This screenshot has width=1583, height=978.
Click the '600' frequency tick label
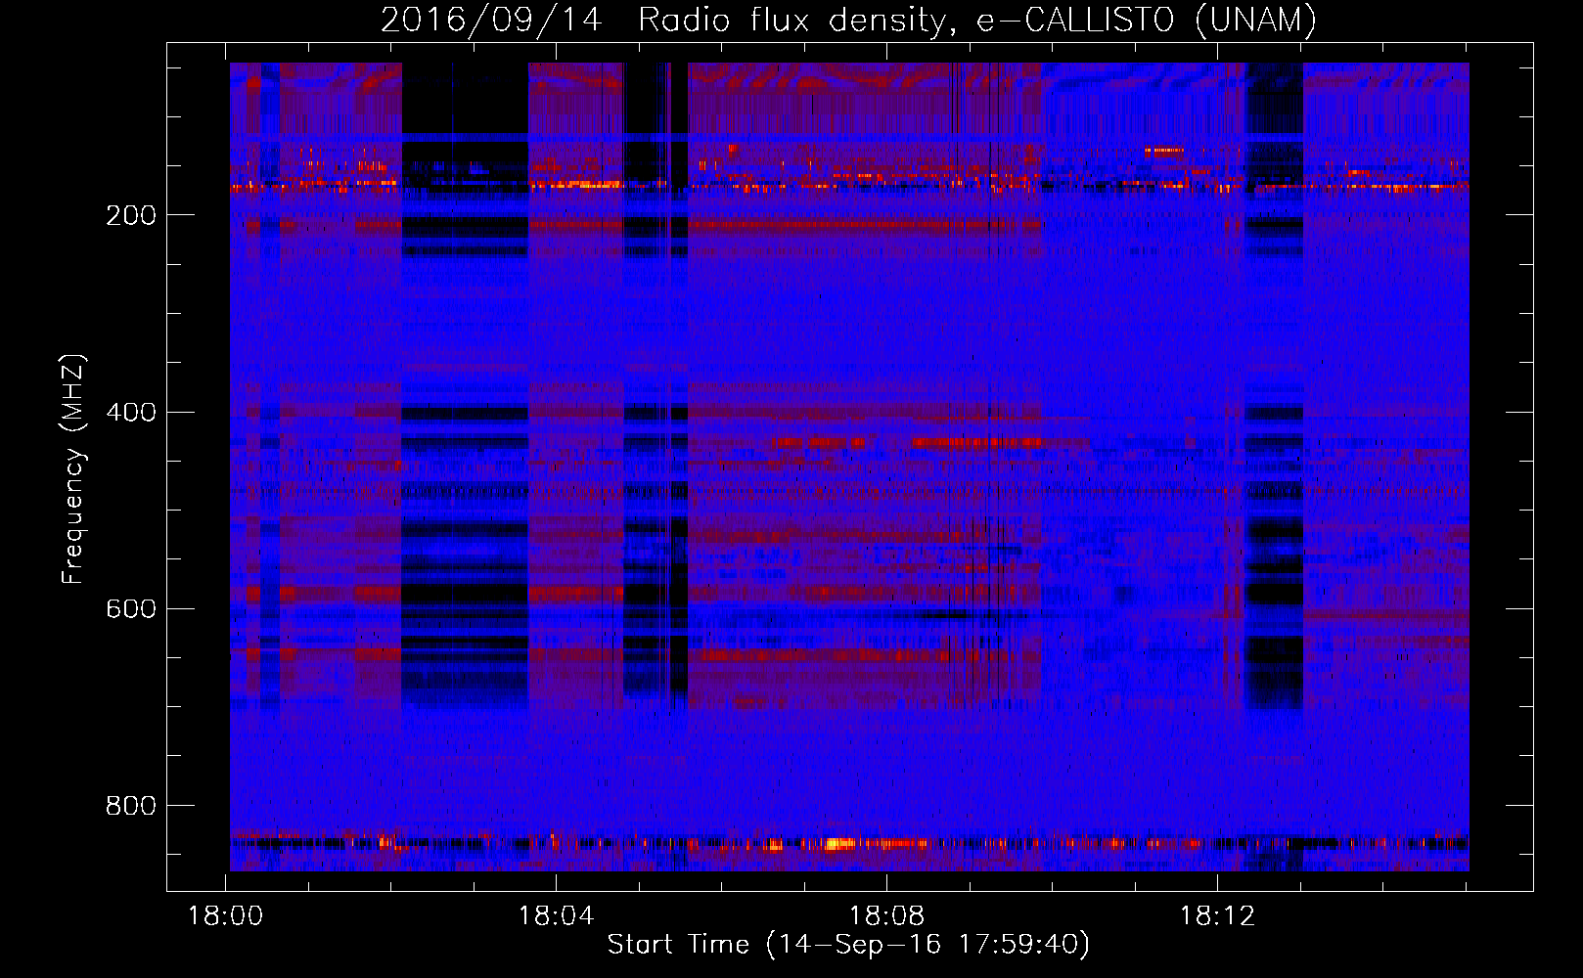coord(131,608)
